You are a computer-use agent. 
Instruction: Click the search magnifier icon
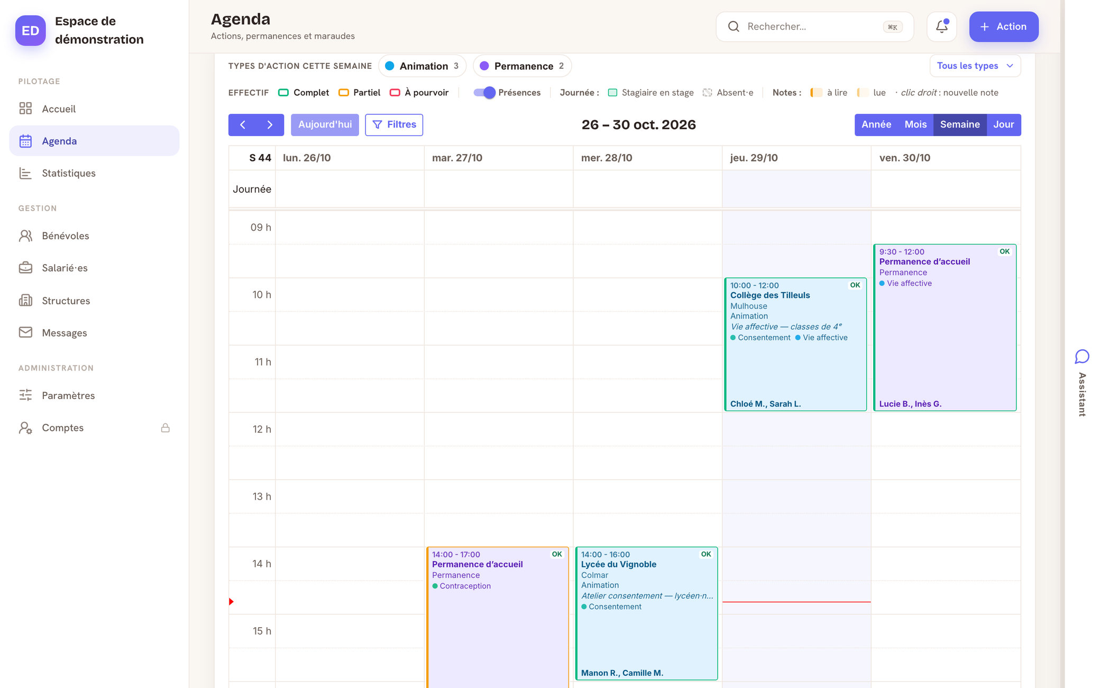[734, 26]
